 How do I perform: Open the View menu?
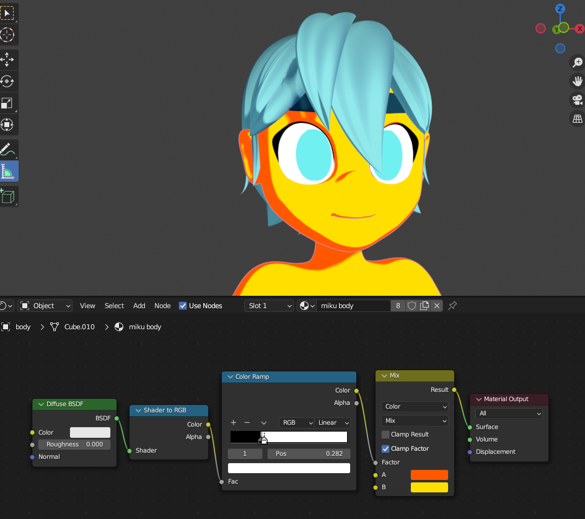(x=87, y=306)
